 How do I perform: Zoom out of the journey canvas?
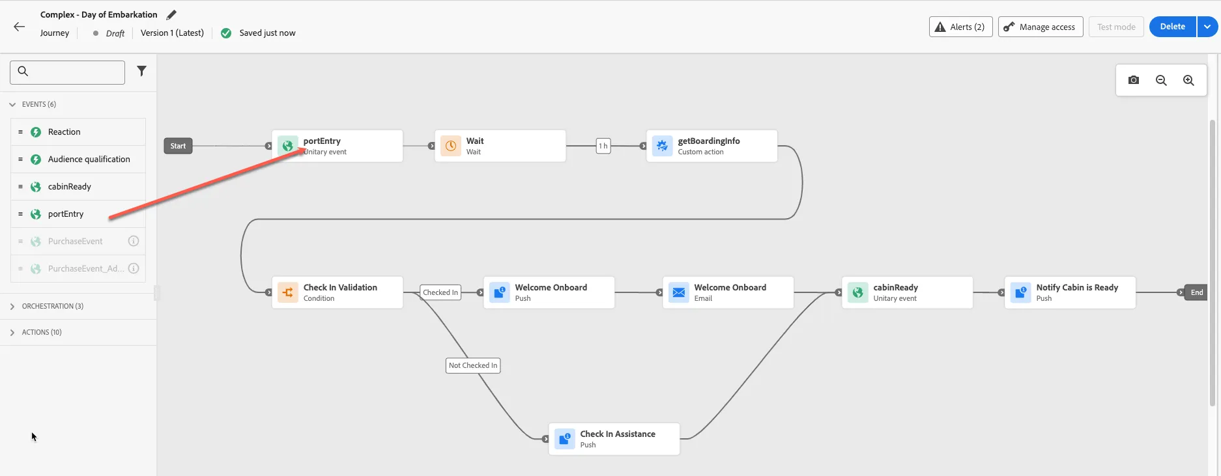(x=1161, y=80)
